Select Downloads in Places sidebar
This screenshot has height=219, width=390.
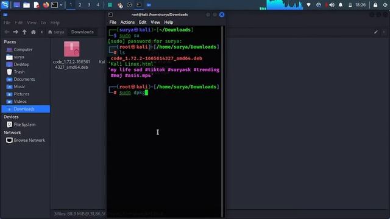pyautogui.click(x=26, y=109)
